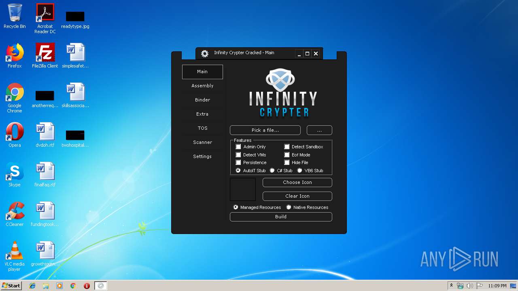Enable the Detect Sandbox checkbox
The image size is (518, 291).
coord(287,147)
